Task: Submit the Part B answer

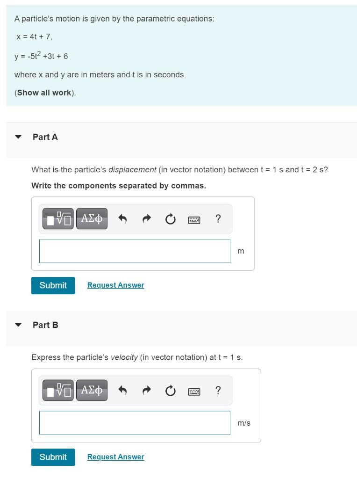Action: 53,457
